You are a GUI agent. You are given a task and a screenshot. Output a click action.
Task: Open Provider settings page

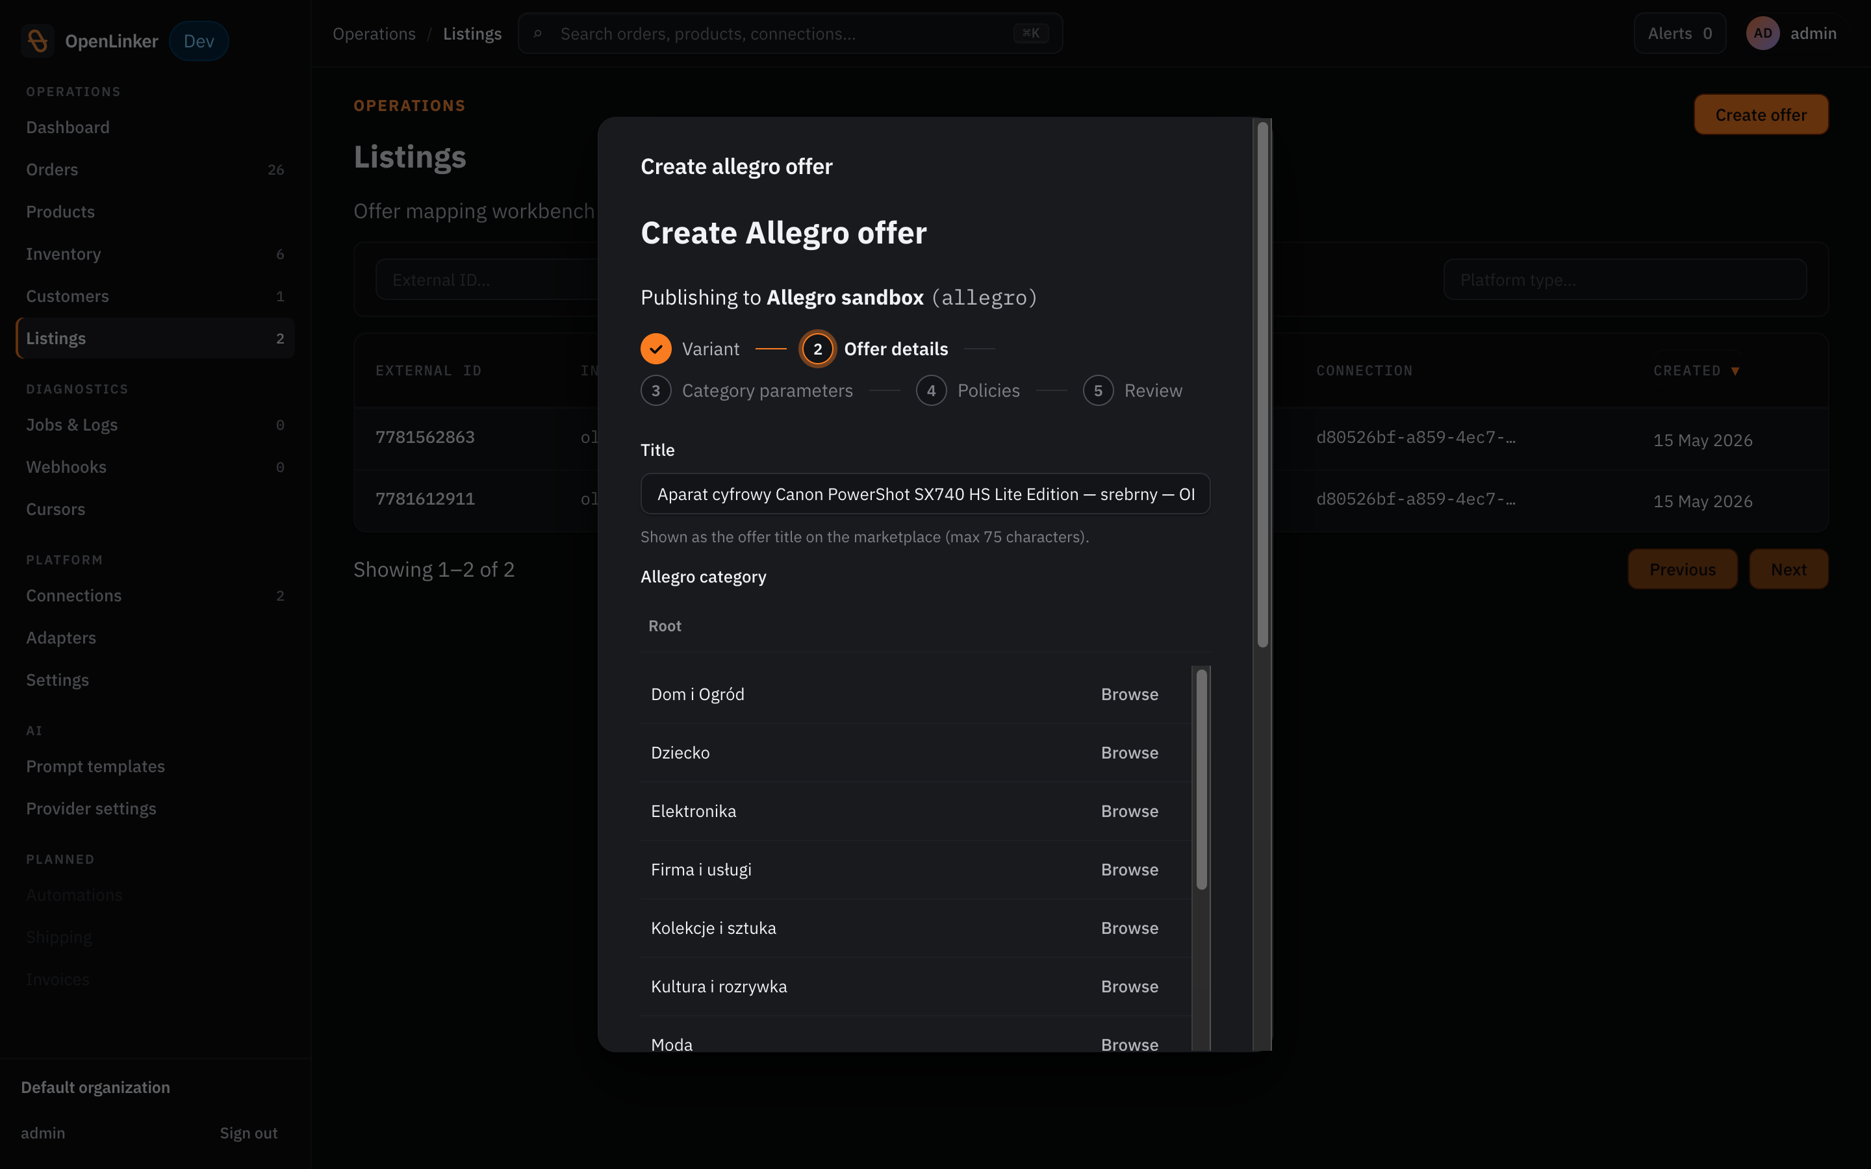point(155,809)
